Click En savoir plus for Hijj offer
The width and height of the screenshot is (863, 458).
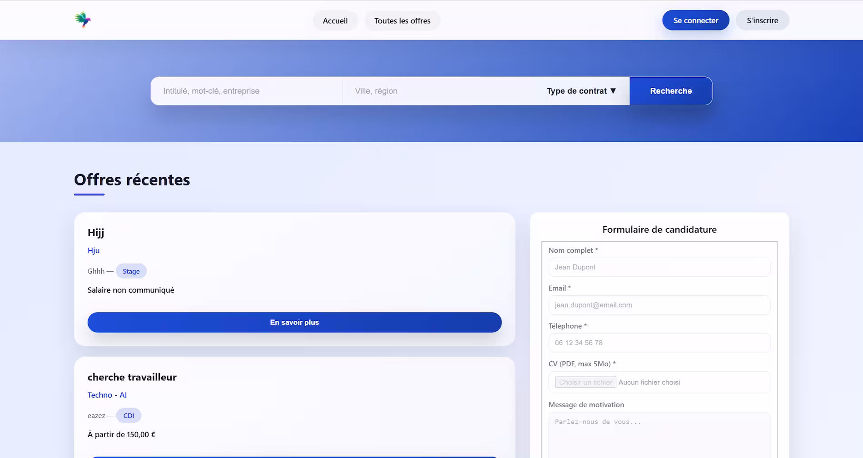[x=294, y=322]
